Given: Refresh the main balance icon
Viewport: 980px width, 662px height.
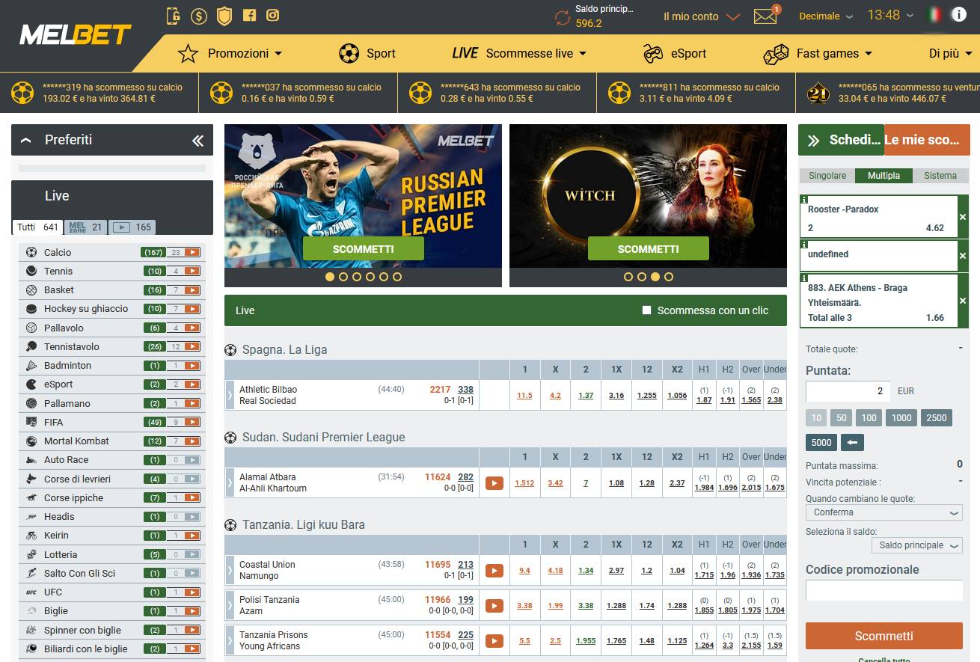Looking at the screenshot, I should (562, 17).
